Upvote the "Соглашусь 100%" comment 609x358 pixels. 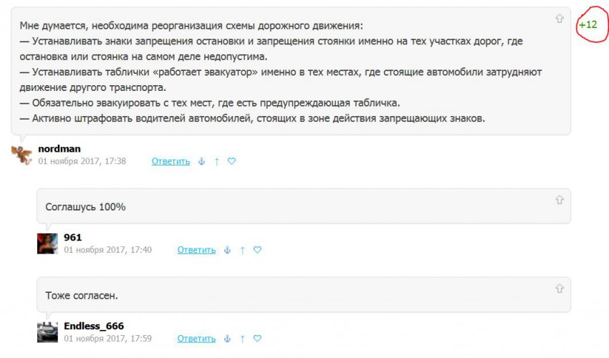560,200
